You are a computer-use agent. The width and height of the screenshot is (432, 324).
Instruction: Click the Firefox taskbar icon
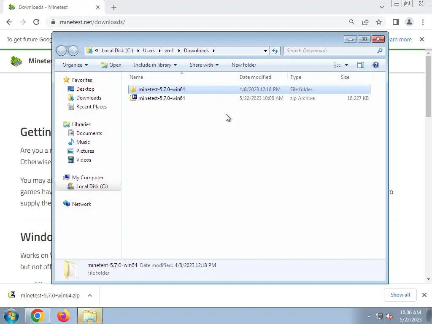point(63,316)
